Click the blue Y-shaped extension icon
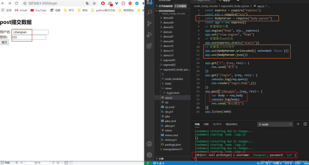Image resolution: width=309 pixels, height=165 pixels. (117, 3)
